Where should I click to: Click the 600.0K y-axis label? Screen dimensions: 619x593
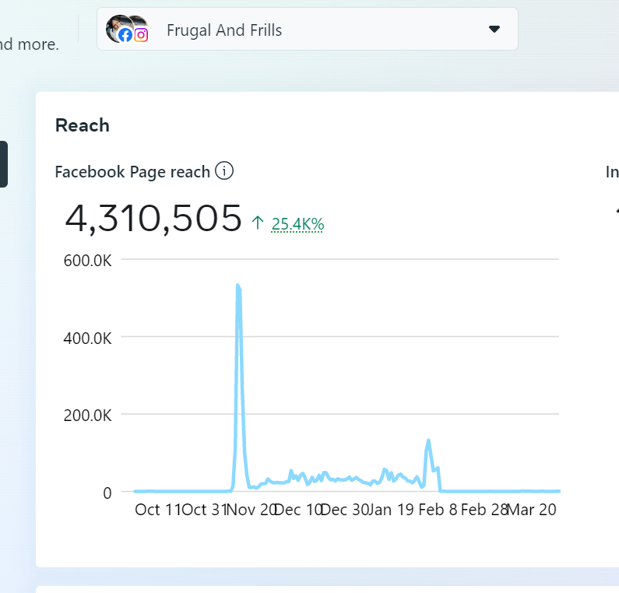[88, 261]
